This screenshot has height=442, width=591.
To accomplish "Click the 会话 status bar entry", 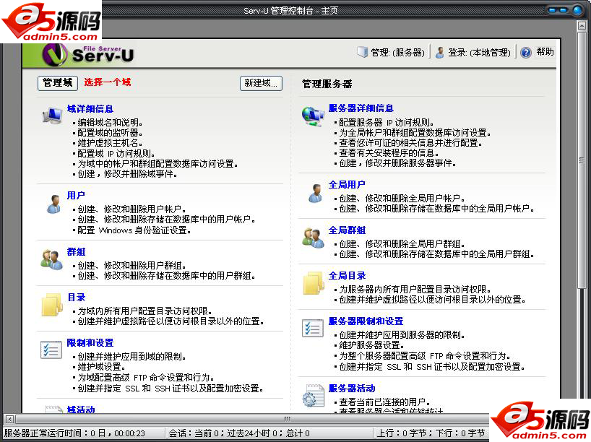I will click(239, 433).
